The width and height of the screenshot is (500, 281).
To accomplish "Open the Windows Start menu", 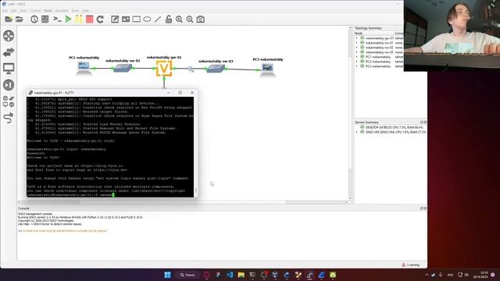I will (167, 275).
